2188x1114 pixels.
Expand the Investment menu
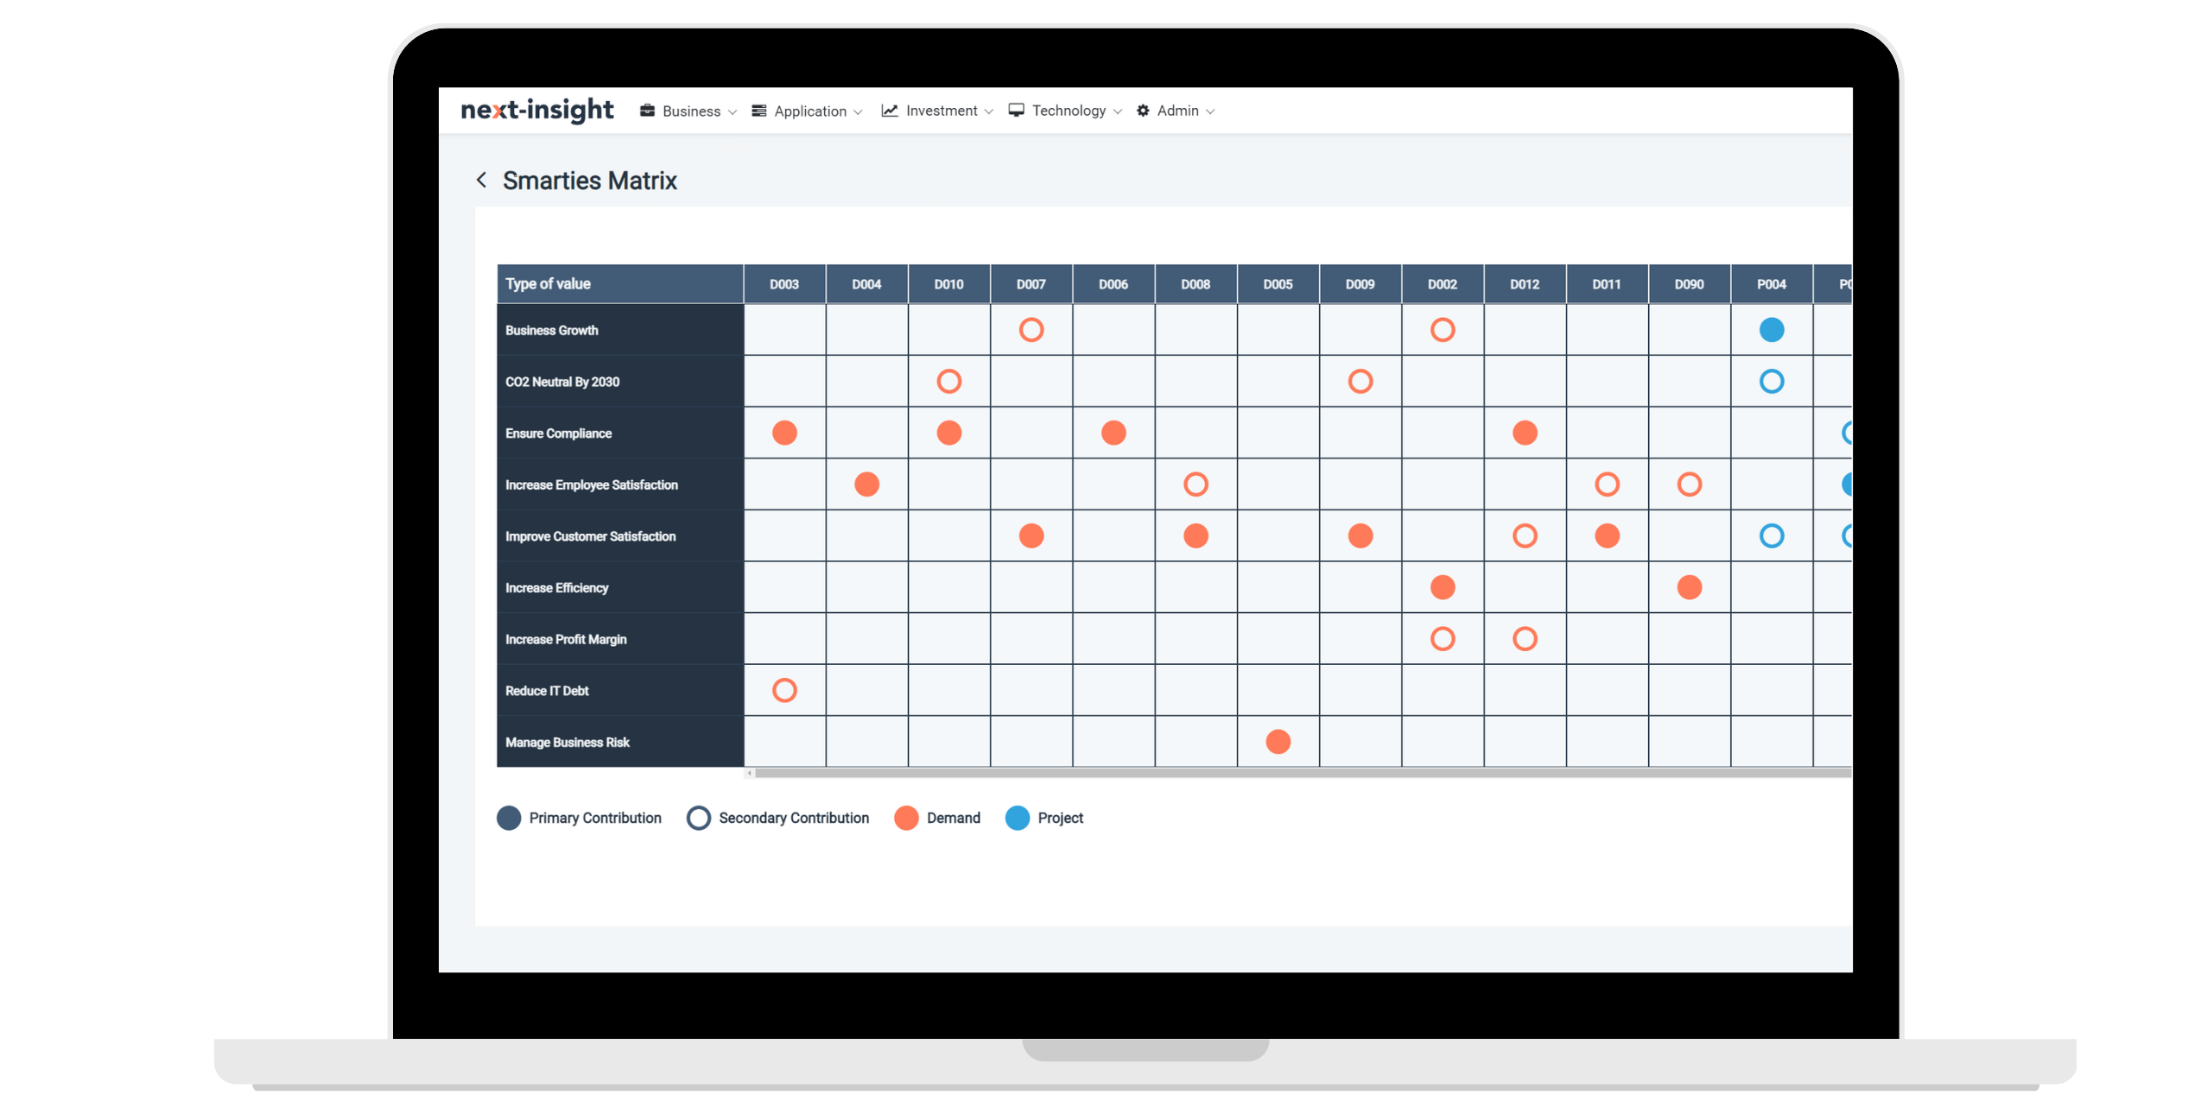(938, 110)
